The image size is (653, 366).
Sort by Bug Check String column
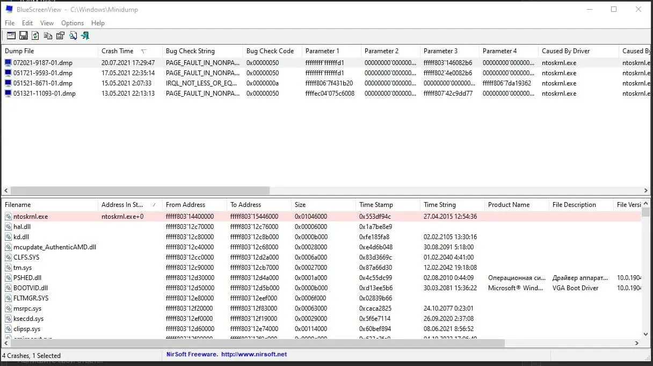(203, 51)
